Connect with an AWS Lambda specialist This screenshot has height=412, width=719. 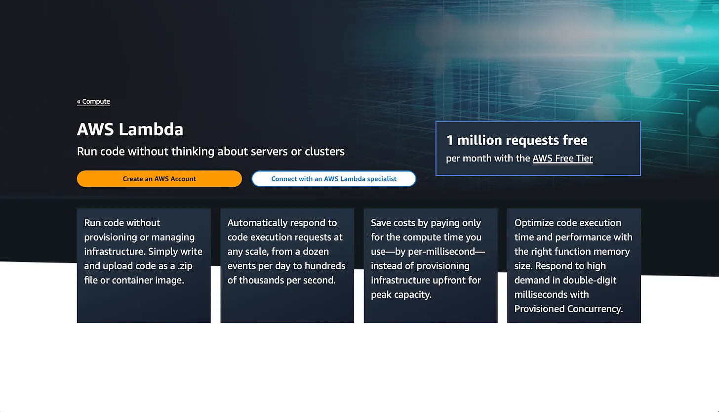coord(334,179)
